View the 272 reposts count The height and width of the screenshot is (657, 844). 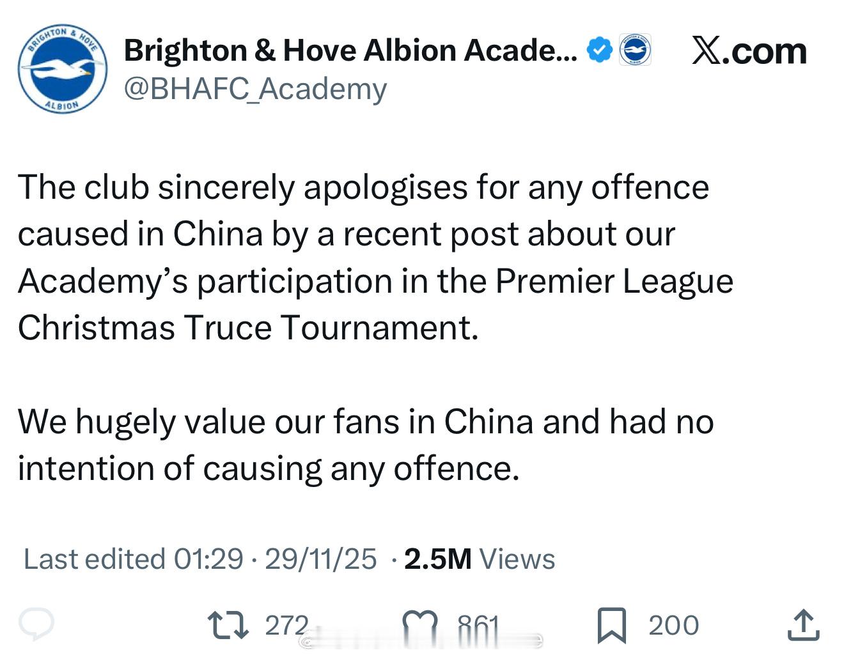click(x=286, y=625)
